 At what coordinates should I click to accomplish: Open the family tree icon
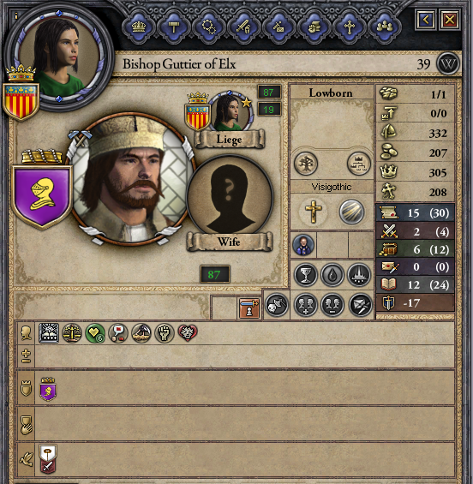click(305, 164)
